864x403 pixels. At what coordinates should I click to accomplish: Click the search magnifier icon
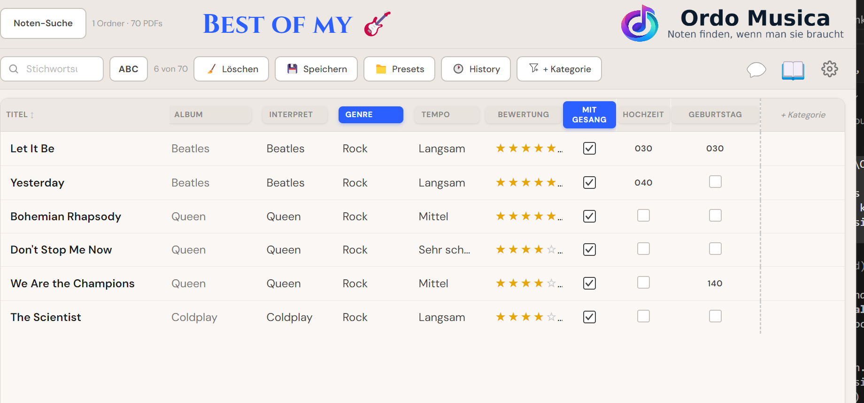(x=14, y=69)
